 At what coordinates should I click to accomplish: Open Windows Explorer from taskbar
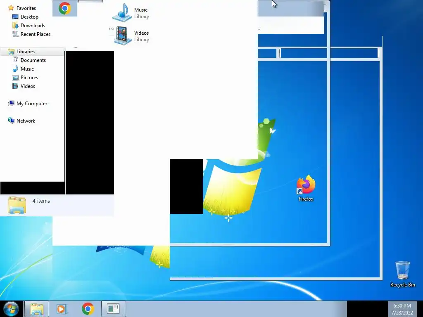[x=37, y=309]
